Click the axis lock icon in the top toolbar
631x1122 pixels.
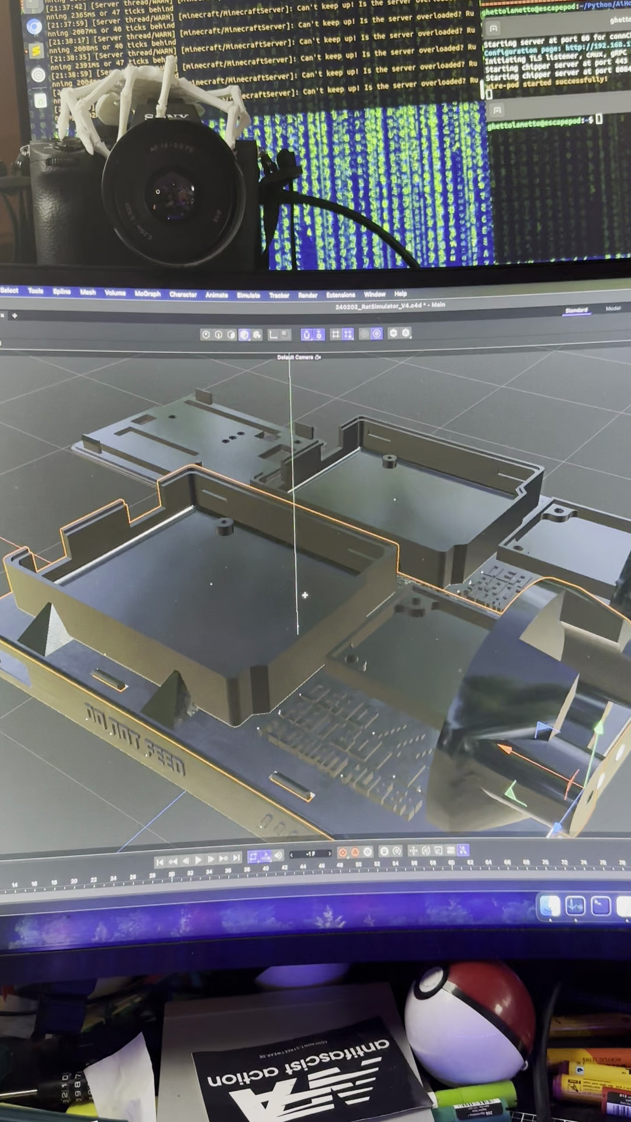[273, 335]
